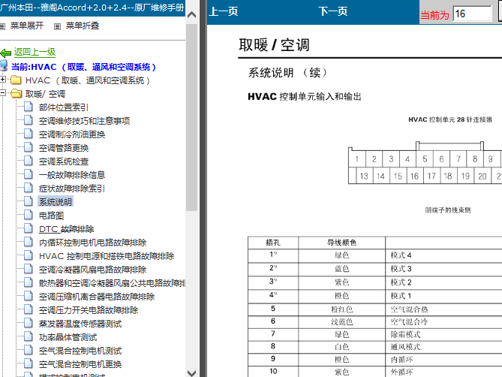Click the page icon for 空调系统检查
502x377 pixels.
click(29, 161)
